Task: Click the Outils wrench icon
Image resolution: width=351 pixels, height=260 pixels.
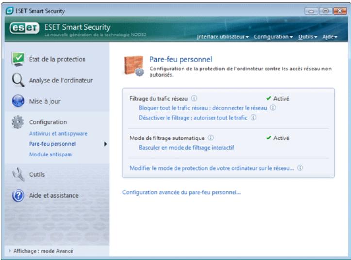Action: tap(18, 174)
